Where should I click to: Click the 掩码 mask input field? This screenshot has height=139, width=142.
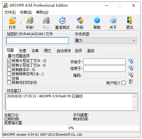(104, 75)
